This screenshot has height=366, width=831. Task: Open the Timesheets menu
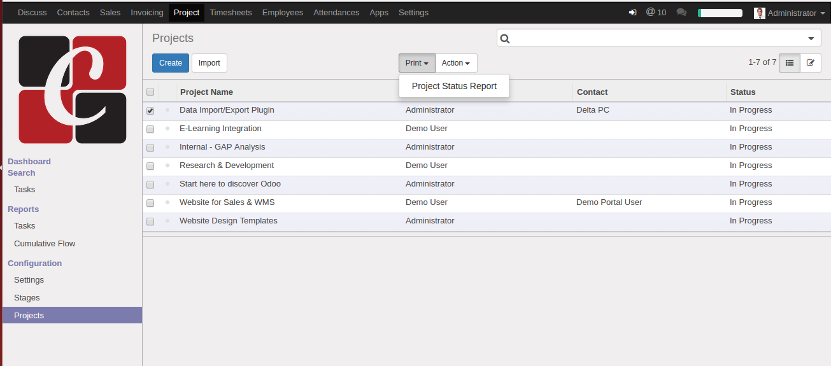pyautogui.click(x=231, y=13)
